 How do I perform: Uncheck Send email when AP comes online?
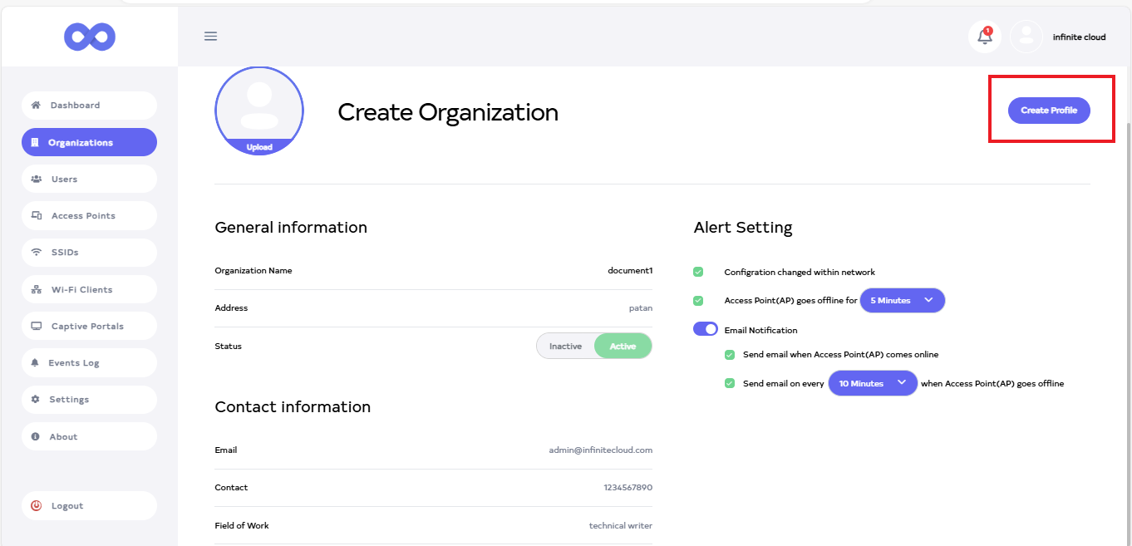coord(730,355)
